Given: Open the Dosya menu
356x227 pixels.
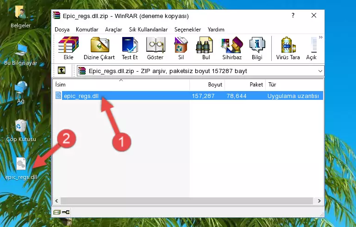Looking at the screenshot, I should pyautogui.click(x=62, y=30).
